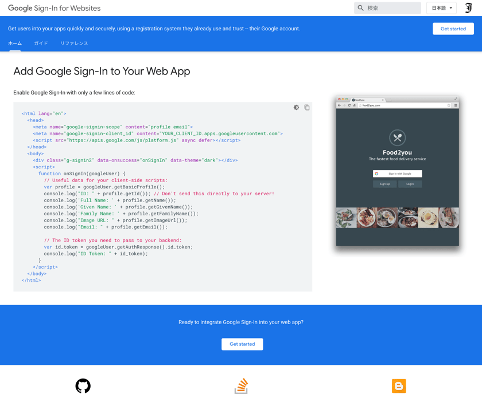The height and width of the screenshot is (398, 482).
Task: Copy the code sample to clipboard
Action: click(307, 108)
